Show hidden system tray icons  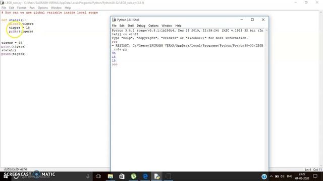(272, 176)
